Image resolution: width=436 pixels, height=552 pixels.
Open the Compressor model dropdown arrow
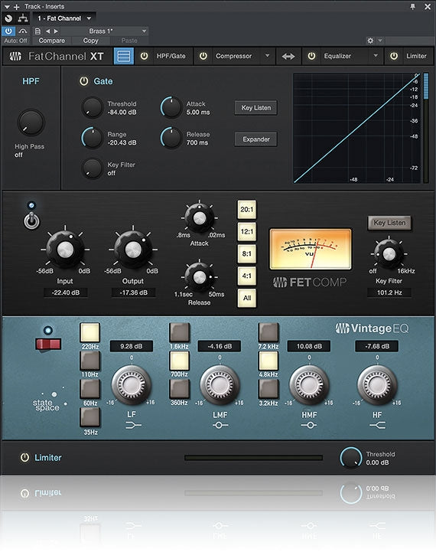click(x=267, y=56)
